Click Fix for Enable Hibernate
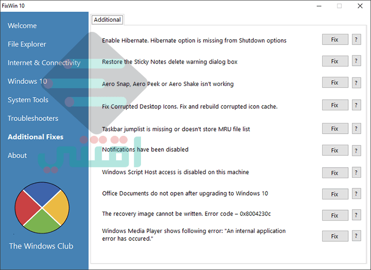This screenshot has height=270, width=371. [x=335, y=40]
